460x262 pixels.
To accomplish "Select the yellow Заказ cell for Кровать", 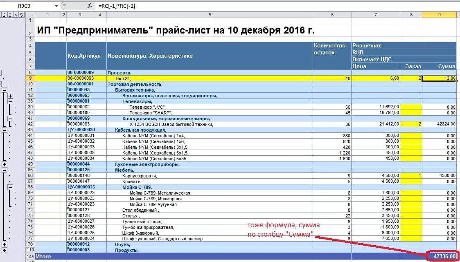I will tap(411, 182).
